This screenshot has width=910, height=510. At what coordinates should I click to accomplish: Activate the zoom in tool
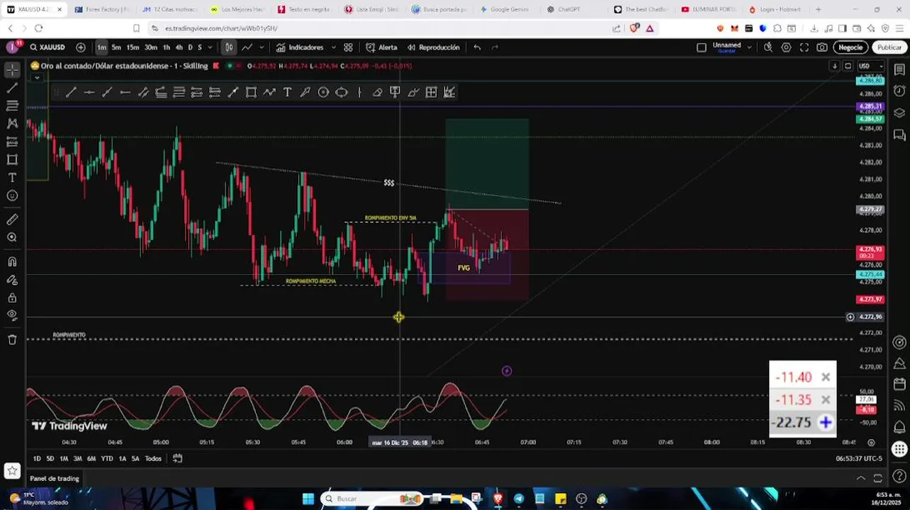tap(12, 237)
